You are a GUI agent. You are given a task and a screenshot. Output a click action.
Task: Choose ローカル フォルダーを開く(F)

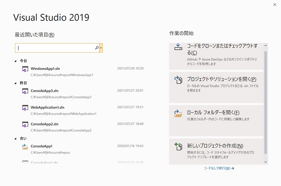(x=216, y=121)
